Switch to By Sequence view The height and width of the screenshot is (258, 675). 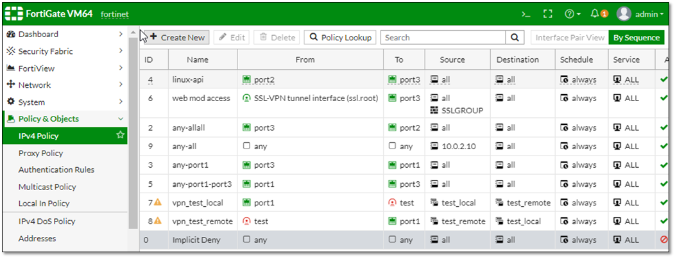click(636, 38)
